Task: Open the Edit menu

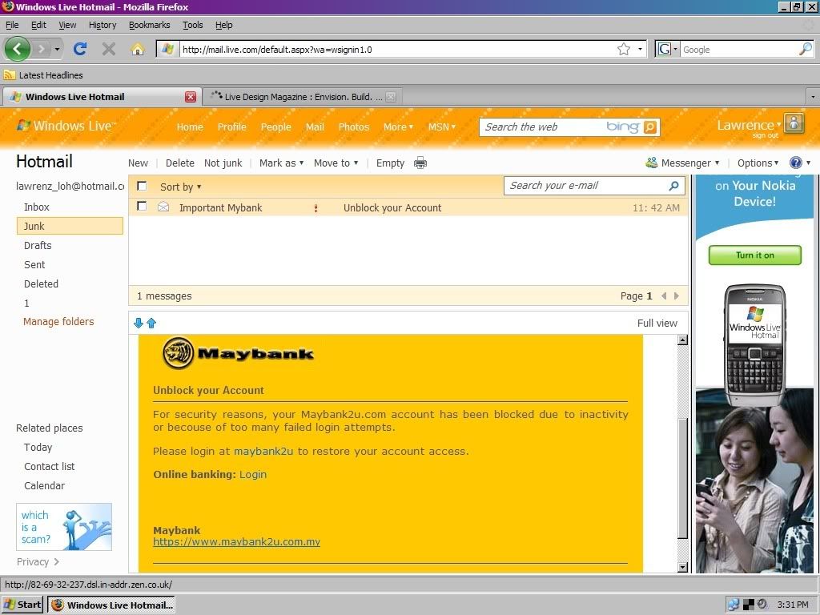Action: (38, 25)
